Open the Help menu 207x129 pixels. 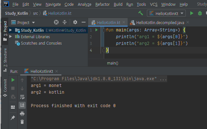point(184,4)
